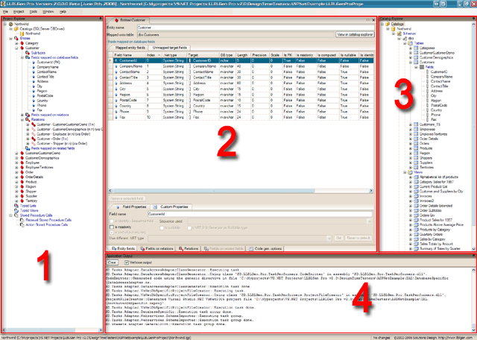477x340 pixels.
Task: Expand the Employees table in Catalog Explorer
Action: [411, 130]
